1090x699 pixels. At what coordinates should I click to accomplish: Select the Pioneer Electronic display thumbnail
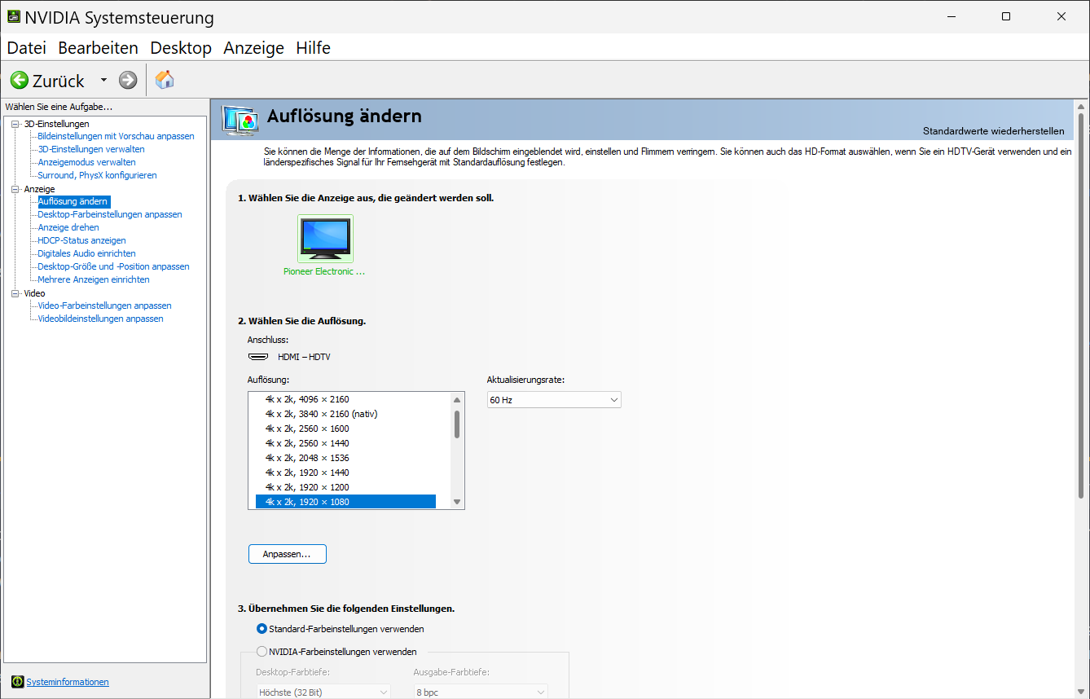(325, 238)
